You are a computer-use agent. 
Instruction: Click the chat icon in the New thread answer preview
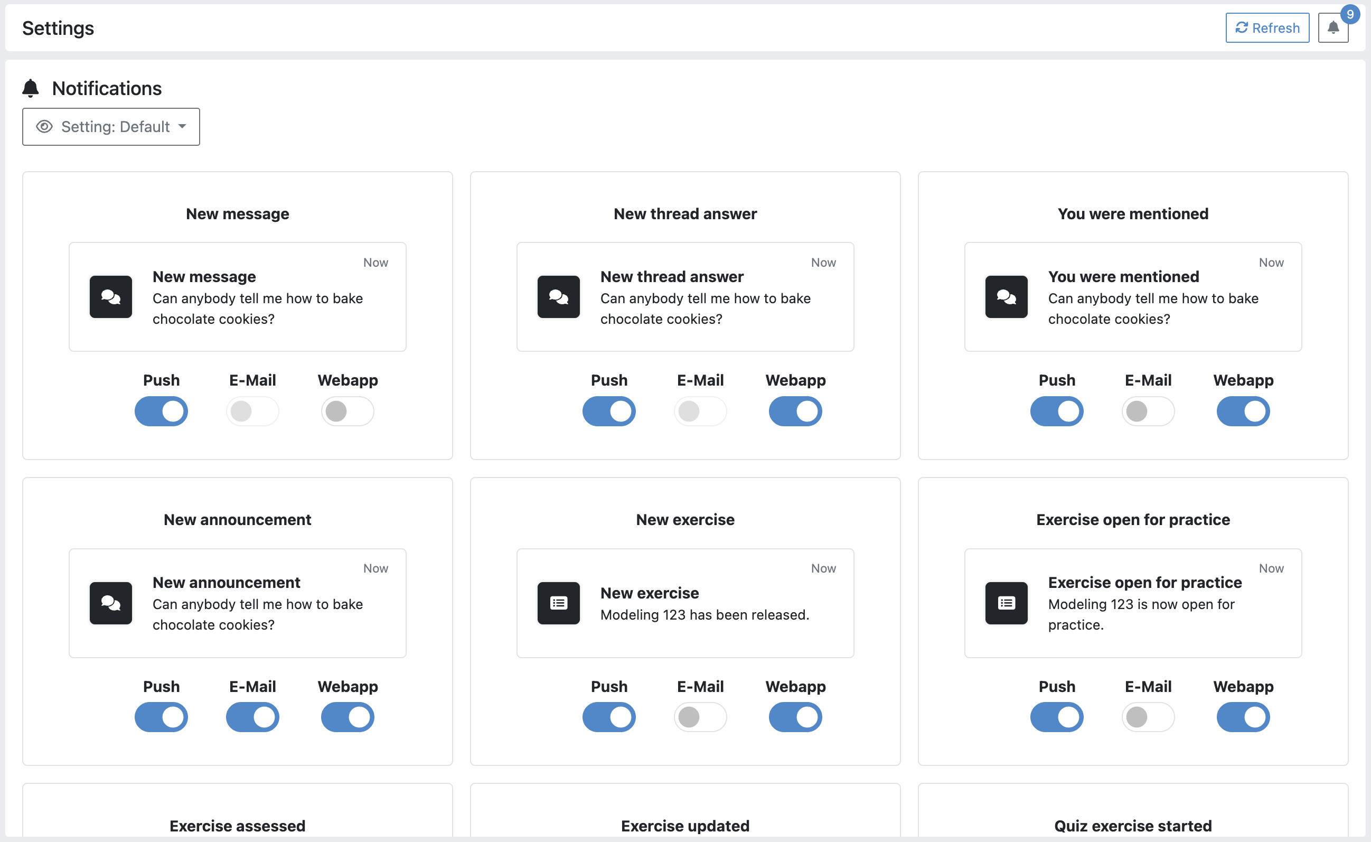tap(558, 297)
